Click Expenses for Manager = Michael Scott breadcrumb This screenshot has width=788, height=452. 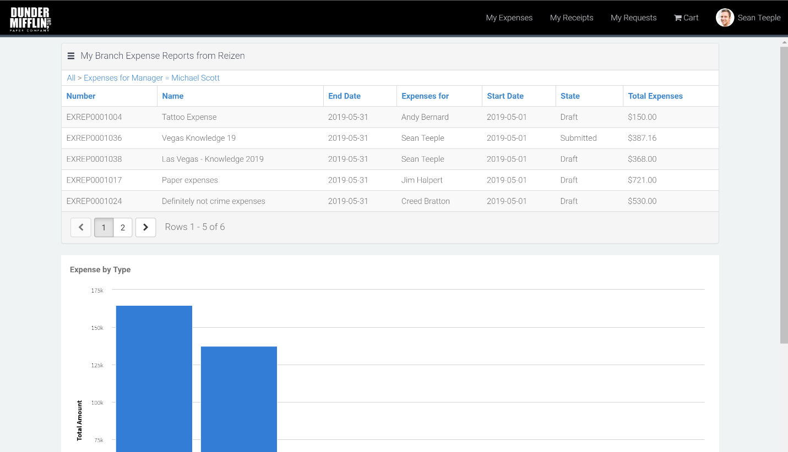[x=151, y=78]
